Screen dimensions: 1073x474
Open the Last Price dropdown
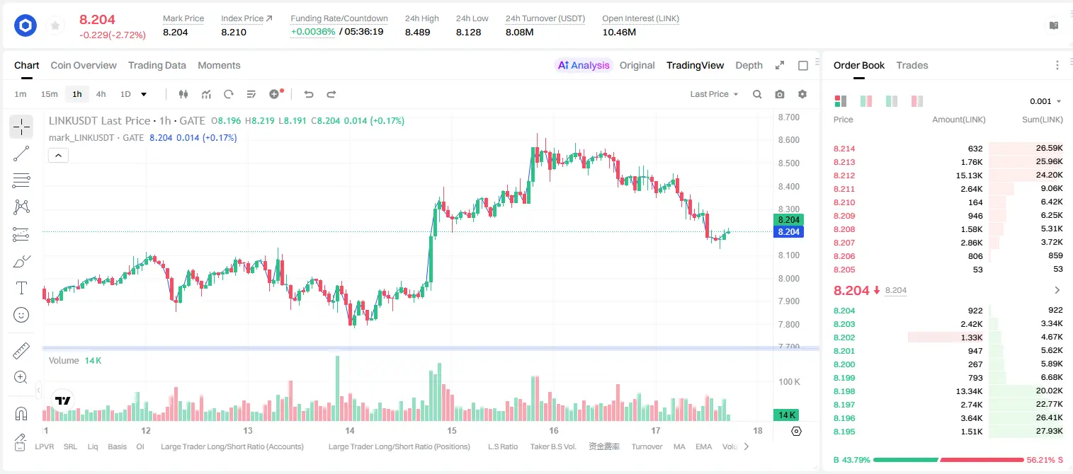pyautogui.click(x=714, y=94)
